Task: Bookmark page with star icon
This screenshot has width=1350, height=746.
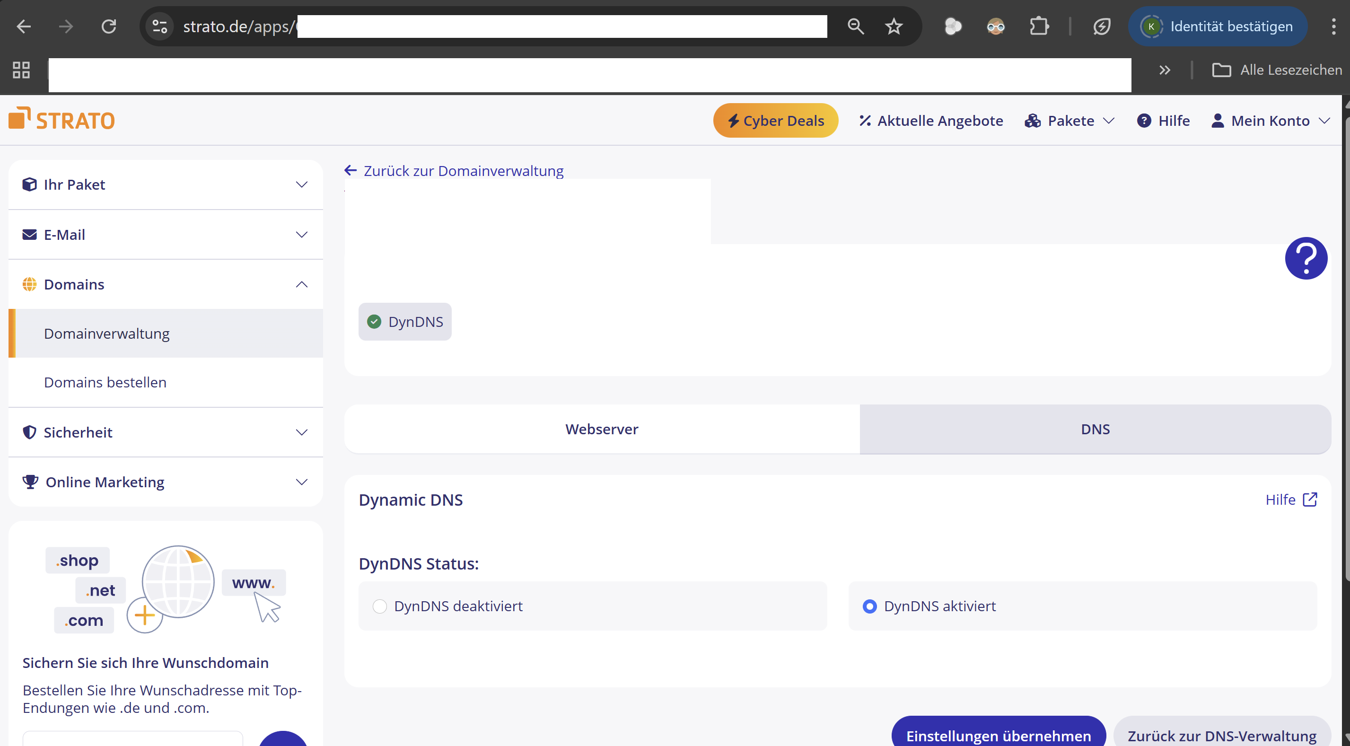Action: (x=894, y=26)
